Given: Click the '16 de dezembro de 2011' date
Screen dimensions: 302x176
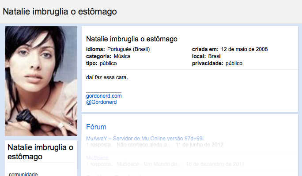Looking at the screenshot, I should [x=215, y=164].
